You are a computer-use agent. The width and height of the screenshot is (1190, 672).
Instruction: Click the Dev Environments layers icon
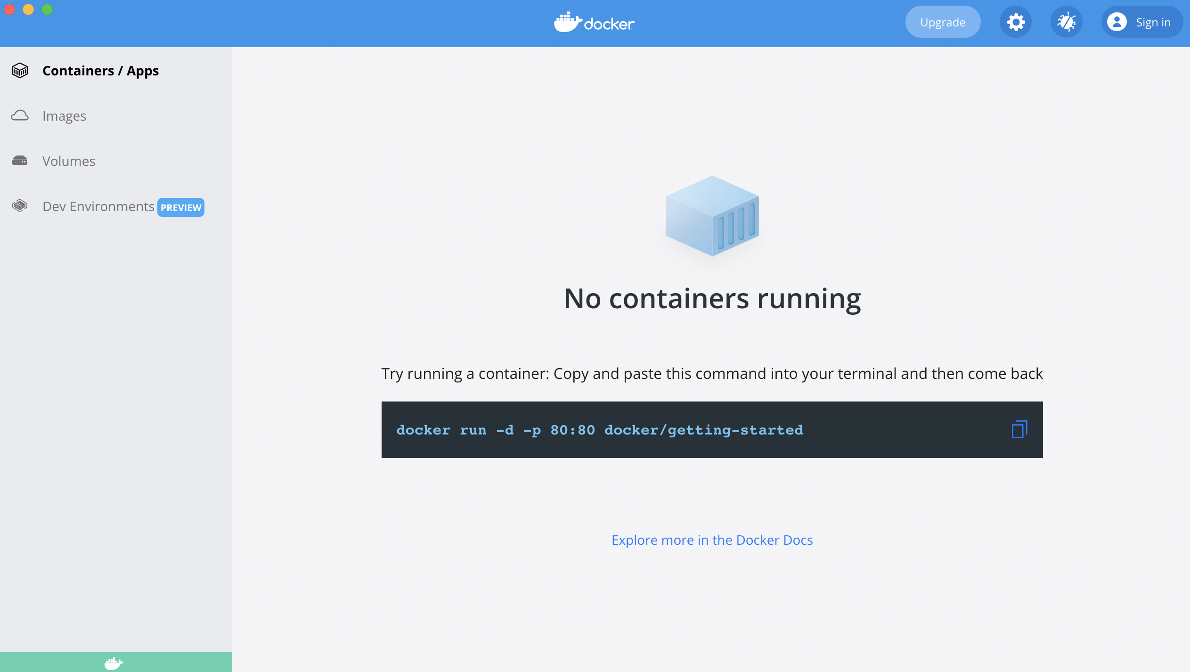(20, 206)
